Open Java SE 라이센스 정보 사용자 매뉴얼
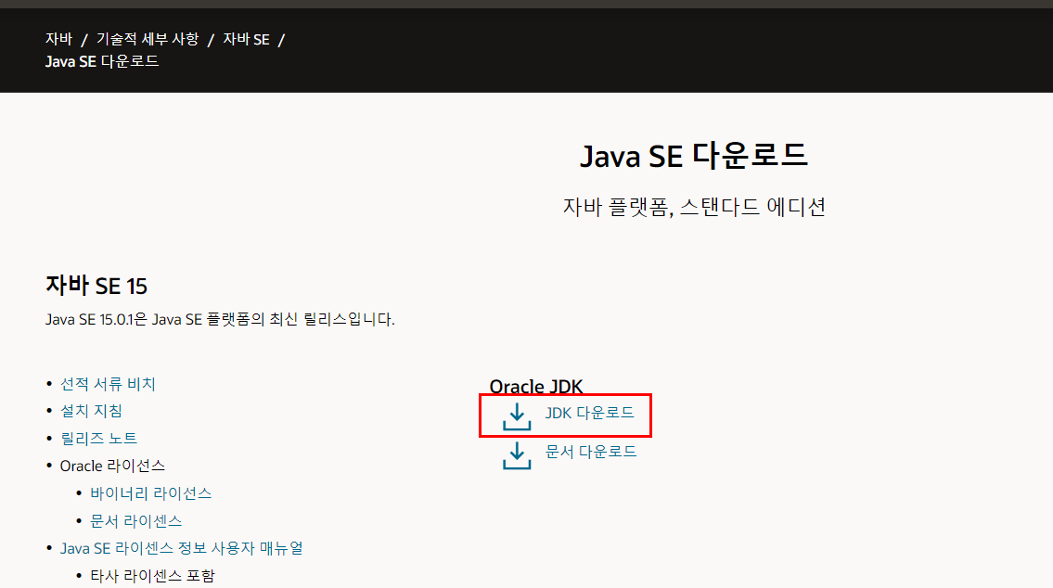Screen dimensions: 1053x588 (x=181, y=548)
